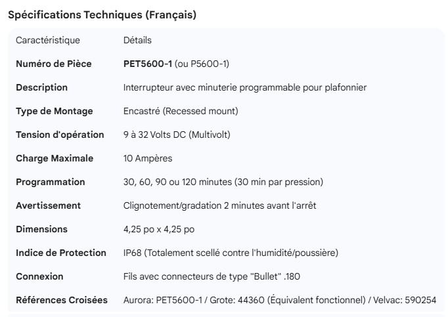Select the "Tension d'opération" label
The height and width of the screenshot is (317, 448).
[60, 135]
